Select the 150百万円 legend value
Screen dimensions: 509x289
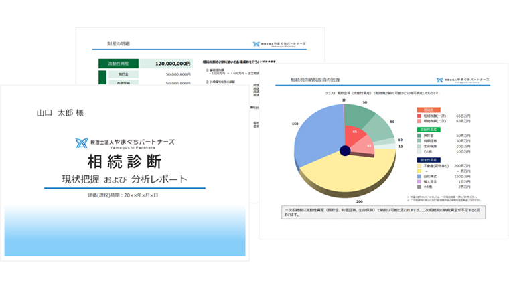462,176
